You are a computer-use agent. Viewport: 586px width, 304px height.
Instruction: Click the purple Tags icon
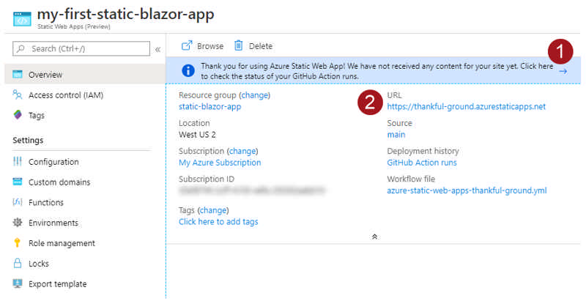pos(18,115)
